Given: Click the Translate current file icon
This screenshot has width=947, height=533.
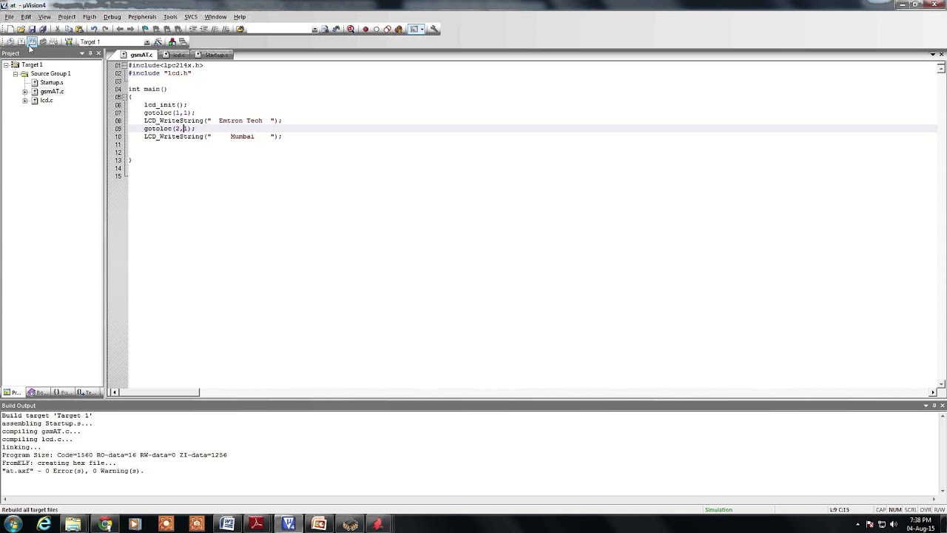Looking at the screenshot, I should (x=10, y=41).
